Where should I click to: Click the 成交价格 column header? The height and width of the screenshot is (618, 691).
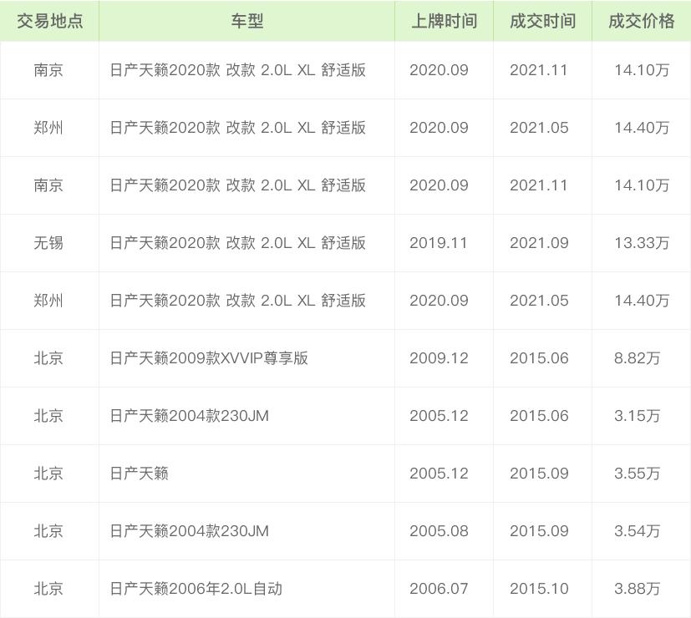click(641, 21)
